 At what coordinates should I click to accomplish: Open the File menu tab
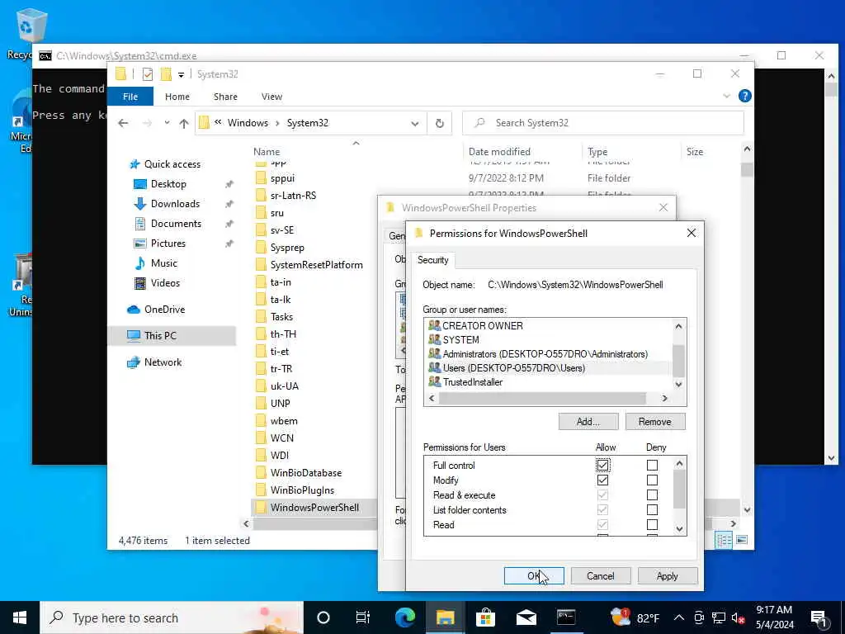point(130,97)
